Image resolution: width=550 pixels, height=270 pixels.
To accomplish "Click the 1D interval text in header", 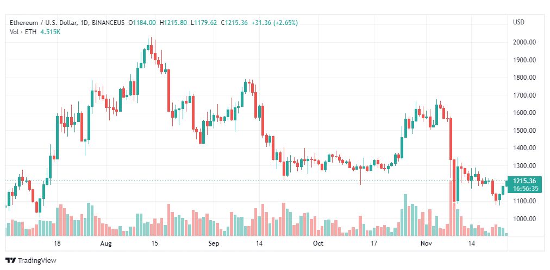I will (84, 23).
